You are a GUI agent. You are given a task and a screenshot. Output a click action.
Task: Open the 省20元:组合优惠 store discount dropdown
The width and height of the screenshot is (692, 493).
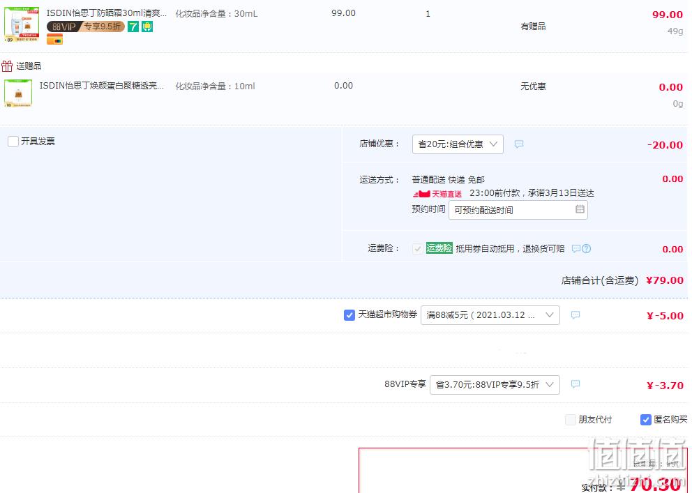tap(458, 144)
